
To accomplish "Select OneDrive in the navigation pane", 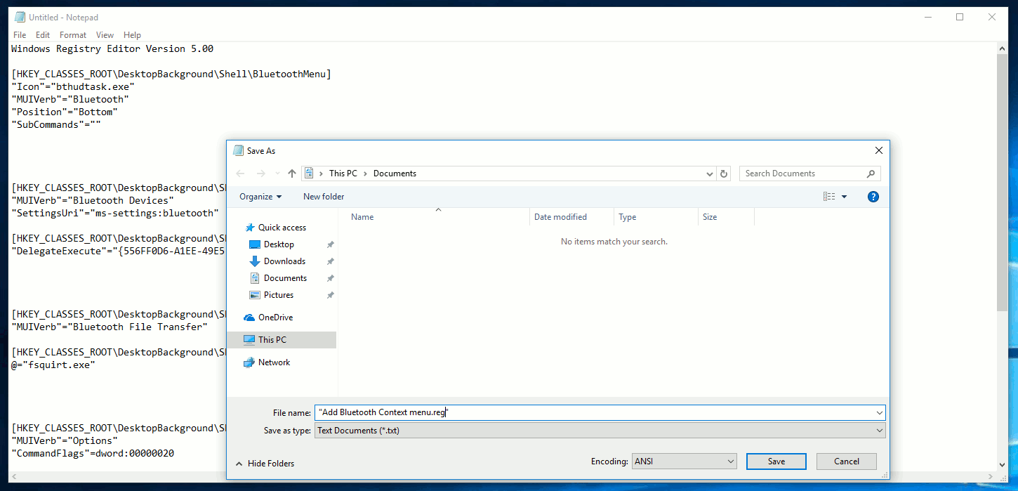I will point(275,317).
